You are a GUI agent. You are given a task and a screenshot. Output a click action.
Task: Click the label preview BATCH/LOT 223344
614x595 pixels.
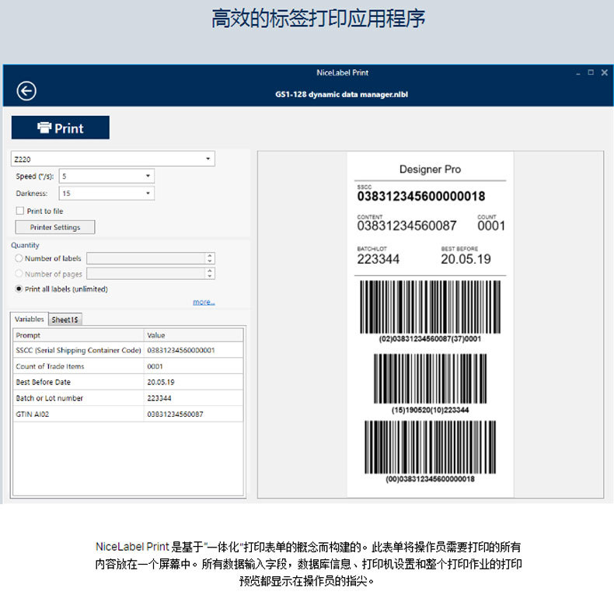(x=379, y=259)
